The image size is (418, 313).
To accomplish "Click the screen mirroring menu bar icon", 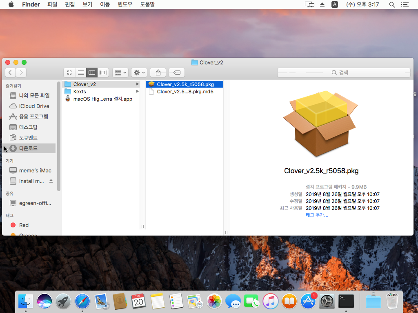I will point(309,4).
